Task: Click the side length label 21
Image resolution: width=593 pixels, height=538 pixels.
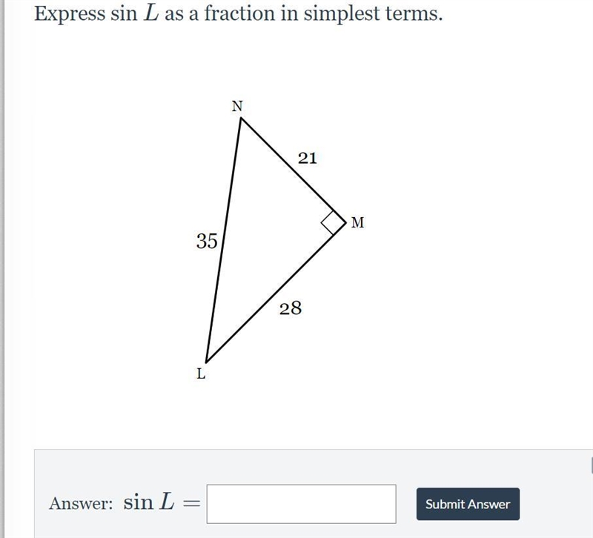Action: click(307, 158)
